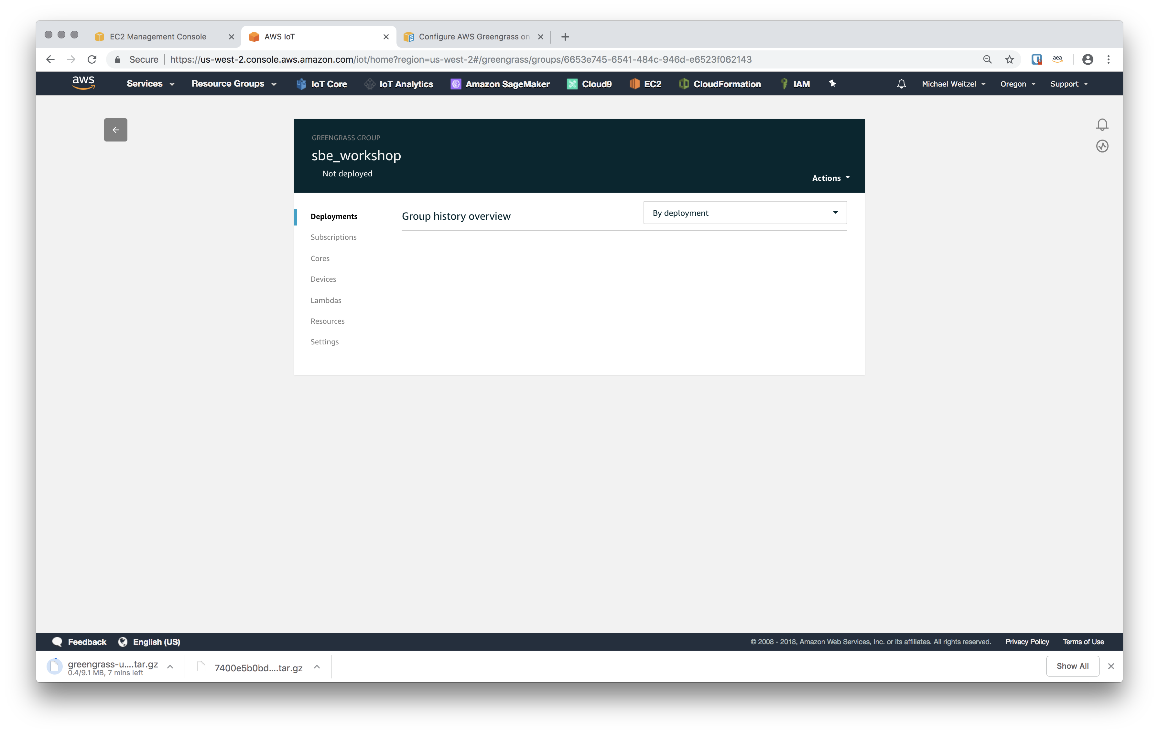Image resolution: width=1159 pixels, height=734 pixels.
Task: Open Terms of Use link
Action: (x=1083, y=642)
